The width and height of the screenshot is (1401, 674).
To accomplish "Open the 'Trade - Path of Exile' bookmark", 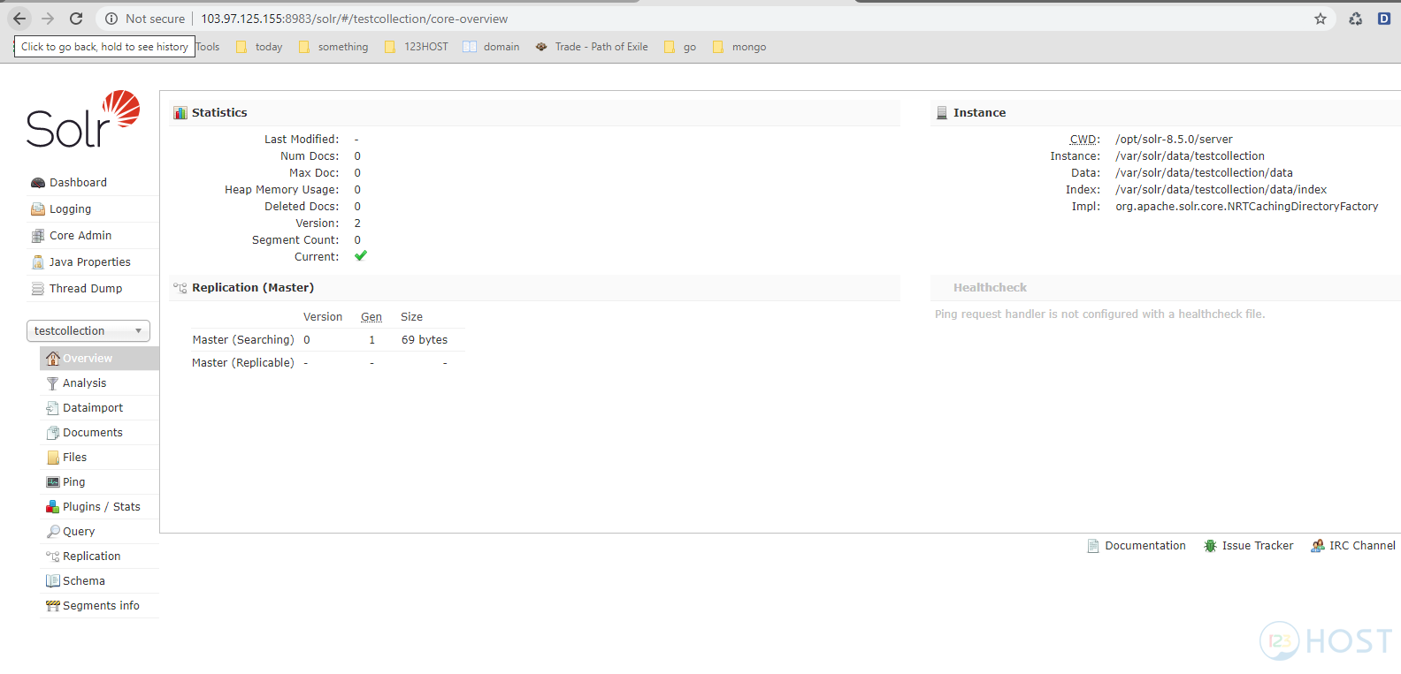I will [592, 47].
